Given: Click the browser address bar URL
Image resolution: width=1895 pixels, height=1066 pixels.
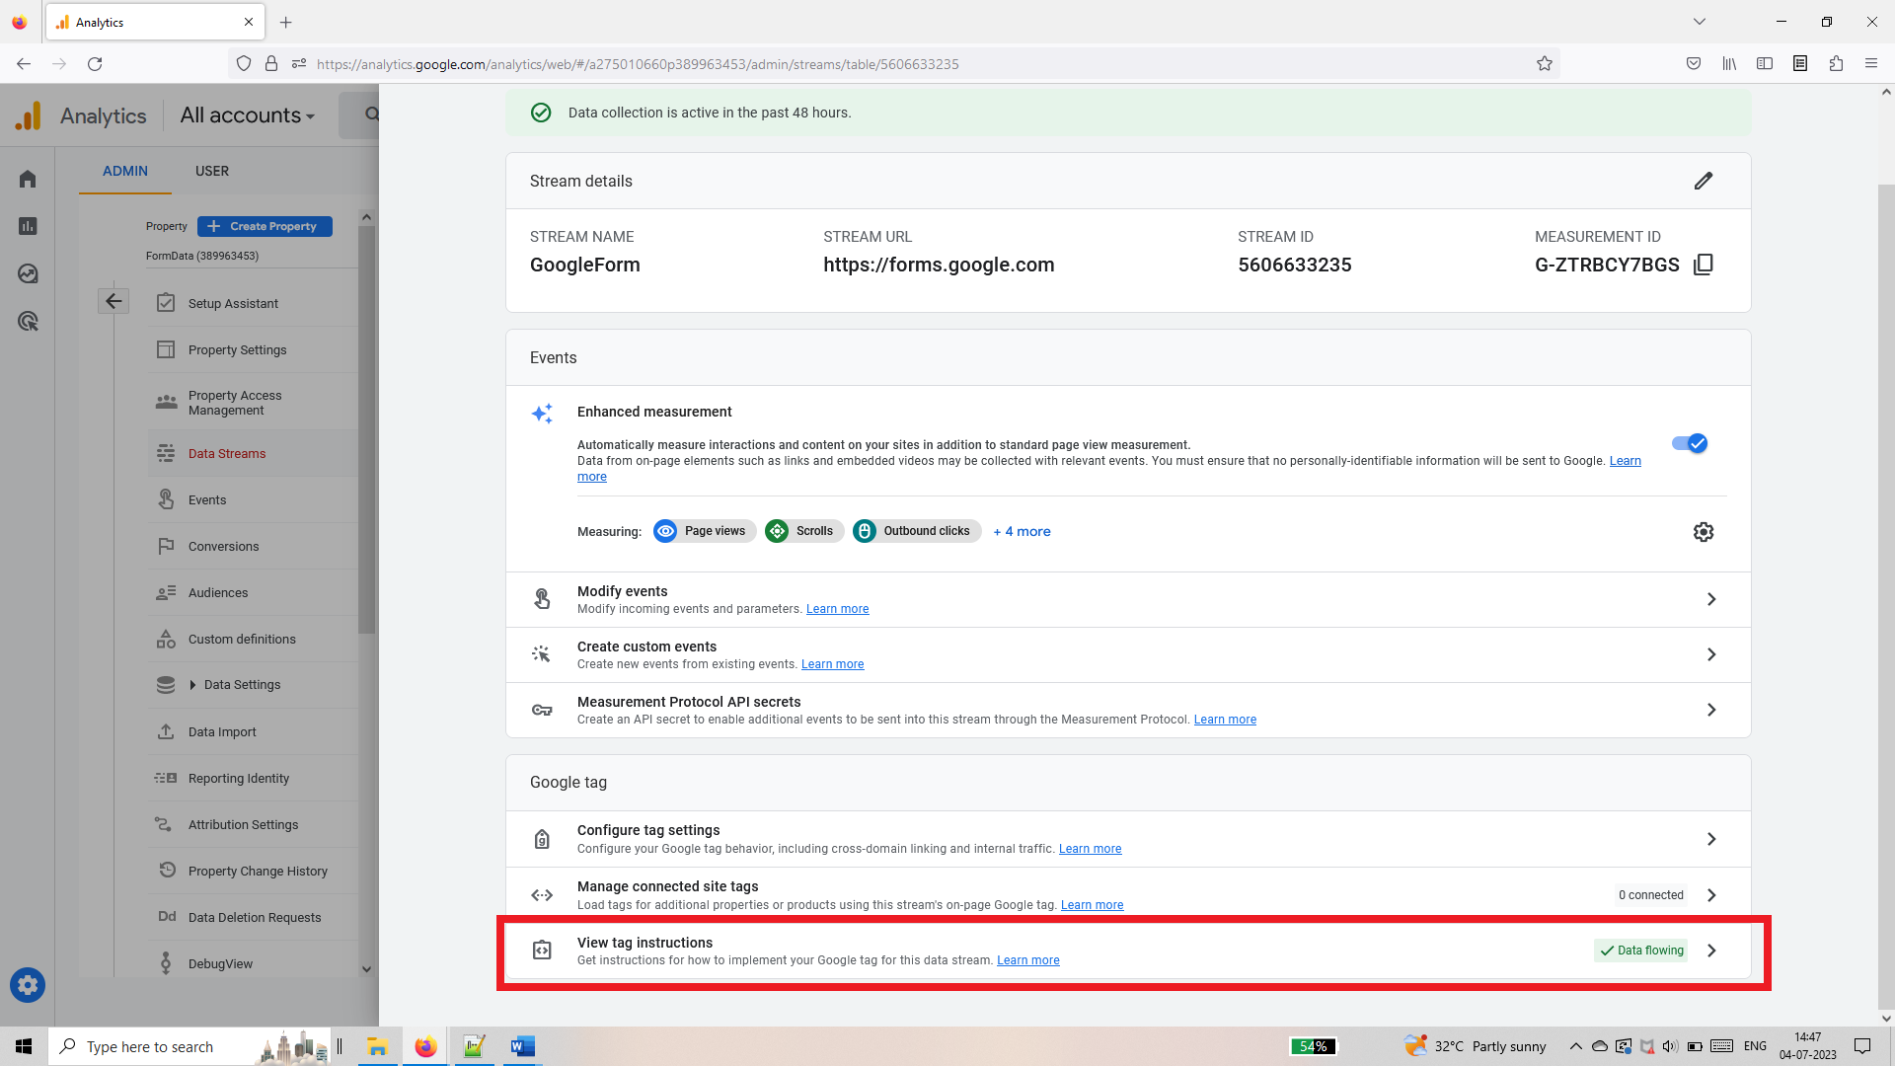Looking at the screenshot, I should 638,64.
